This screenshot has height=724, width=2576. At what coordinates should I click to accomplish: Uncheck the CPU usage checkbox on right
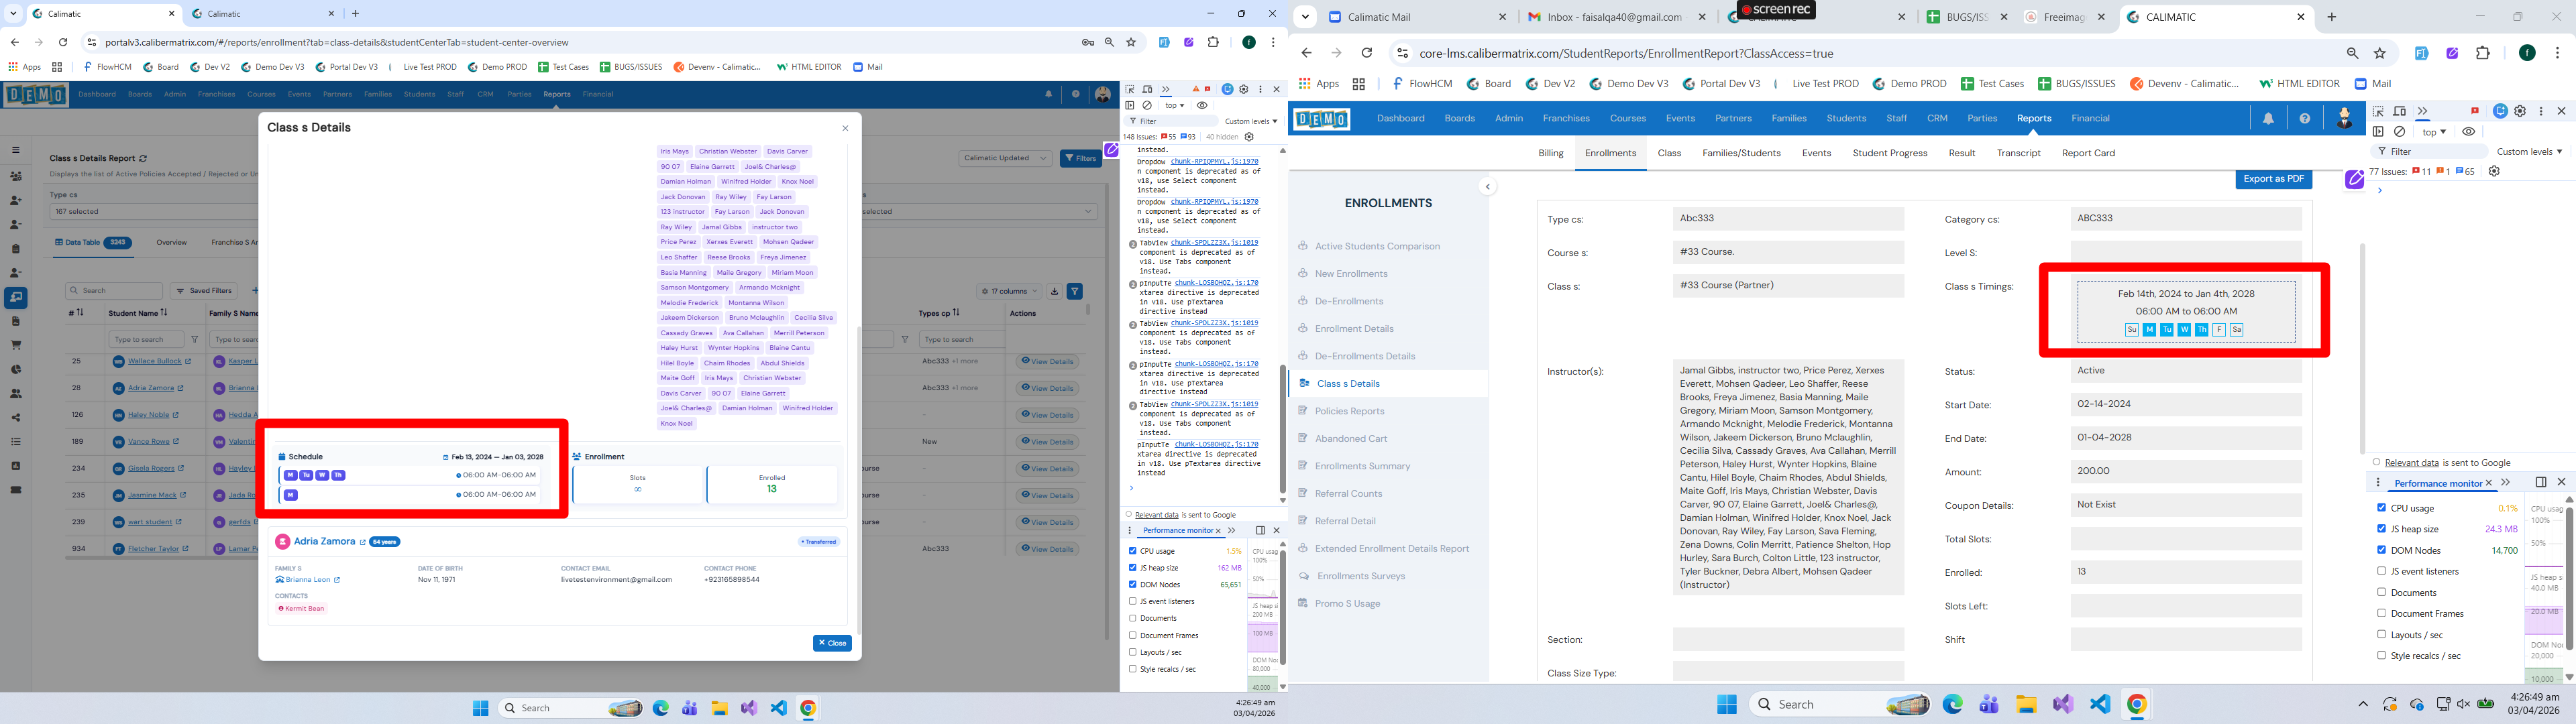[2381, 508]
